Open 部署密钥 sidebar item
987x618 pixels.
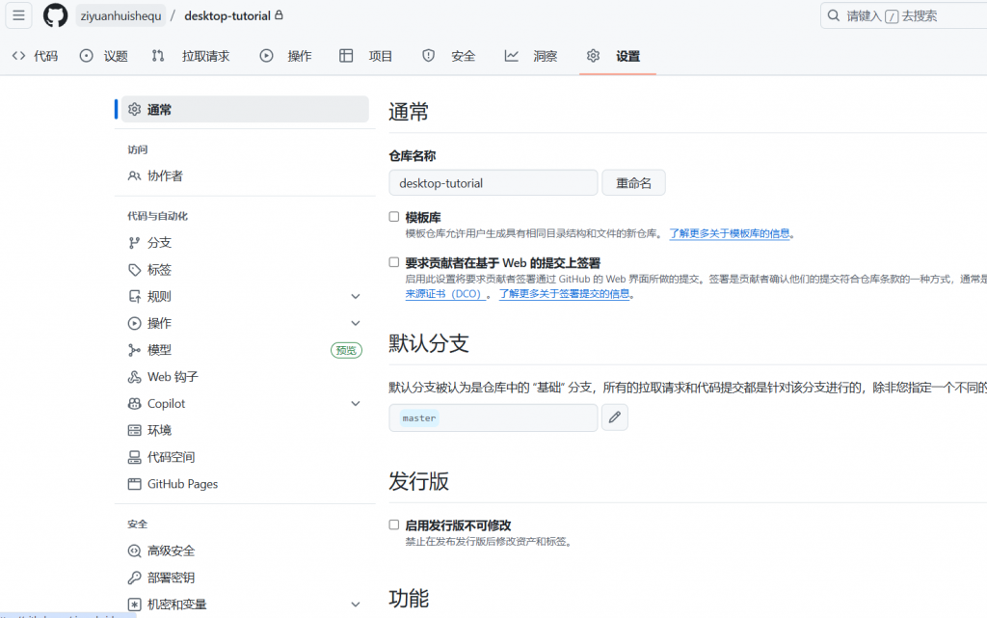(171, 578)
